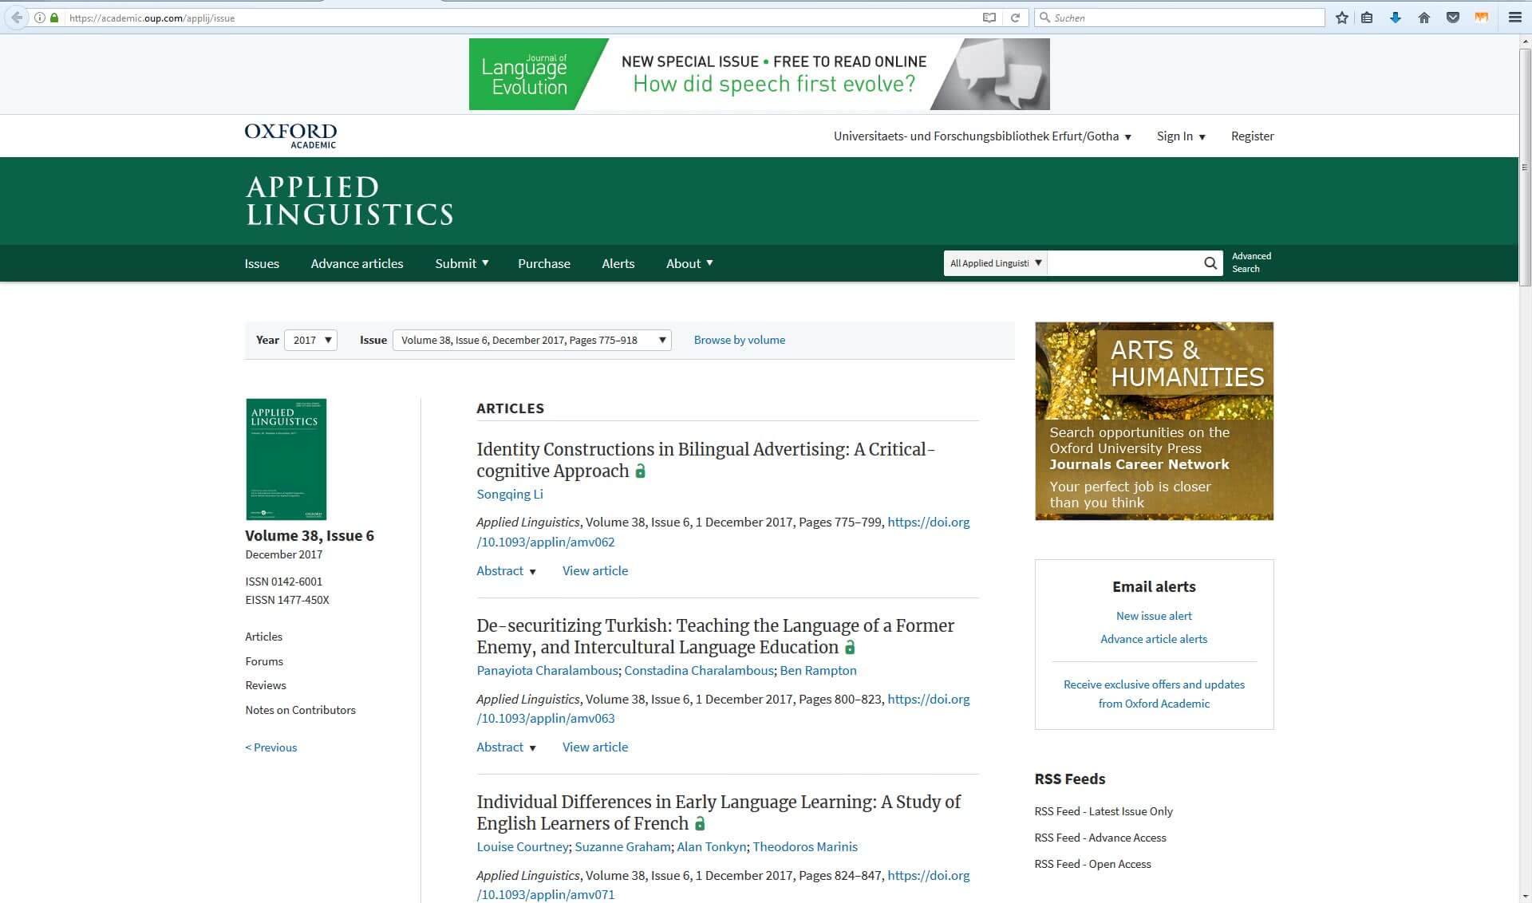The image size is (1532, 903).
Task: Click the Volume 38 Issue 6 cover thumbnail
Action: 286,459
